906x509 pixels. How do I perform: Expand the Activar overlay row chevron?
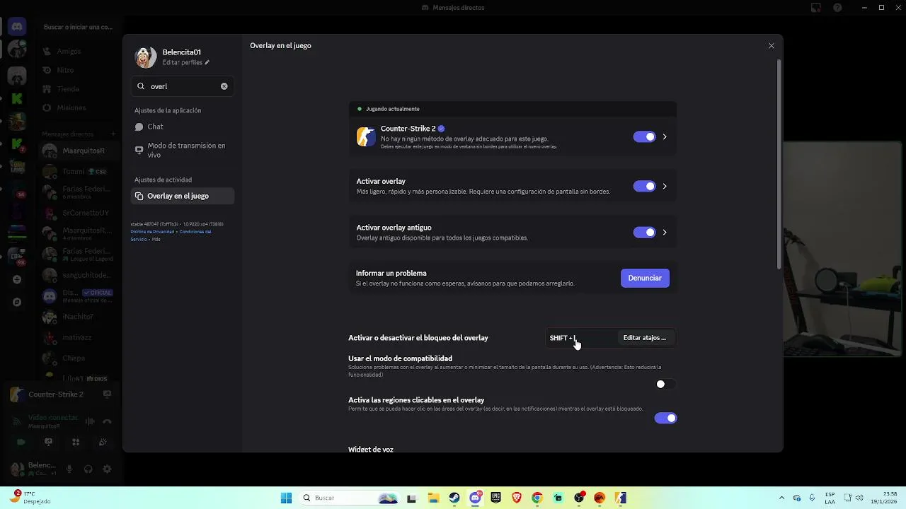pos(665,186)
